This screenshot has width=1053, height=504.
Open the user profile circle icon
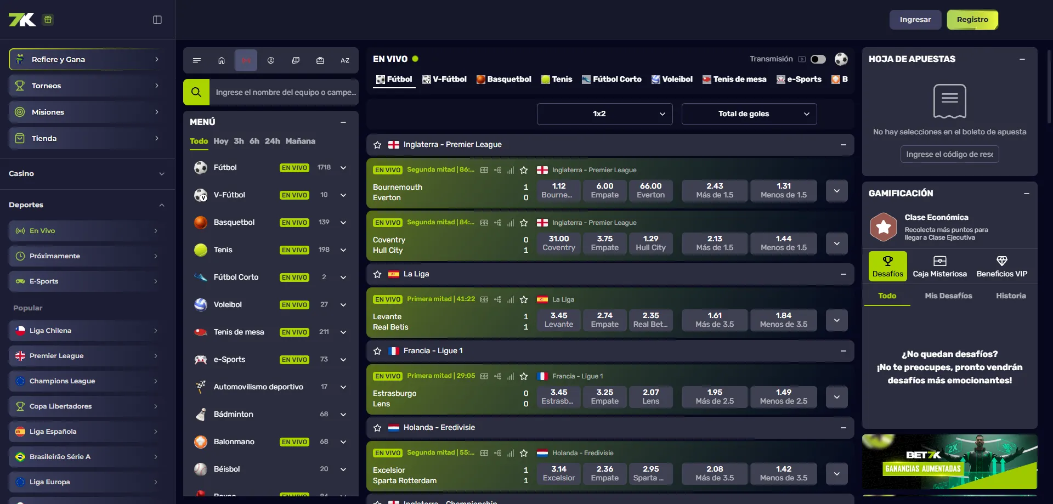pyautogui.click(x=271, y=60)
